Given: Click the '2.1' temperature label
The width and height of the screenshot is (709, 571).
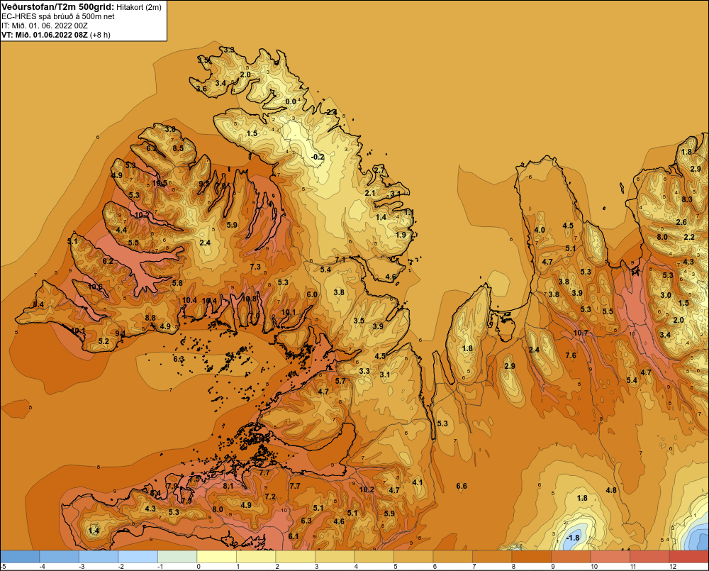Looking at the screenshot, I should (370, 193).
